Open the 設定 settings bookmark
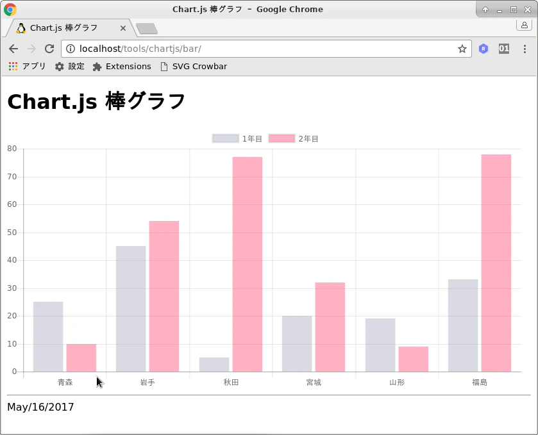 (70, 66)
